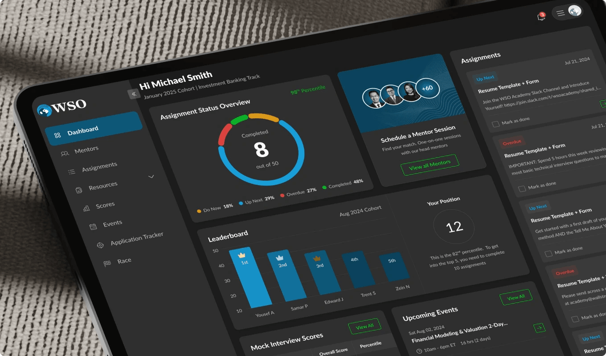Viewport: 606px width, 356px height.
Task: Collapse the sidebar with the double-chevron button
Action: (x=134, y=94)
